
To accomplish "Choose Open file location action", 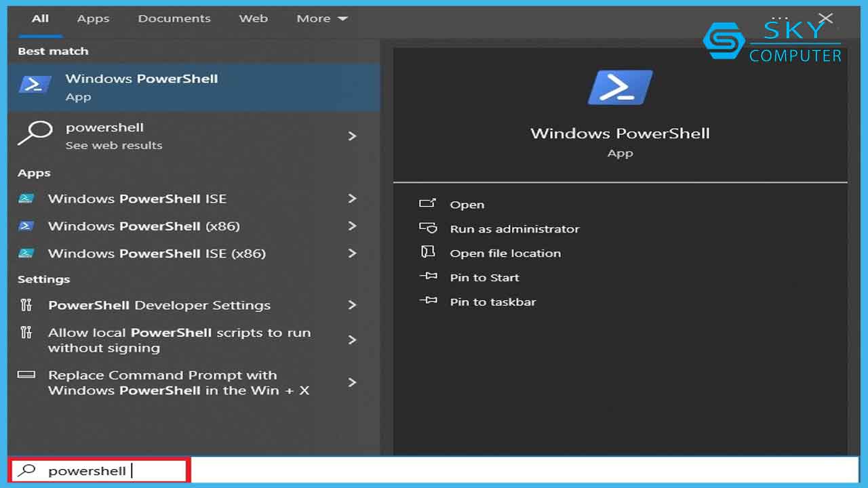I will 505,253.
